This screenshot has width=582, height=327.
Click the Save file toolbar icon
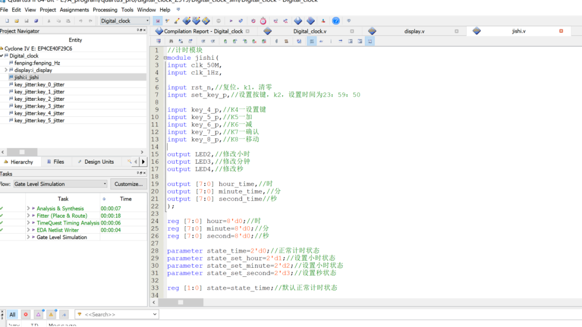[27, 21]
